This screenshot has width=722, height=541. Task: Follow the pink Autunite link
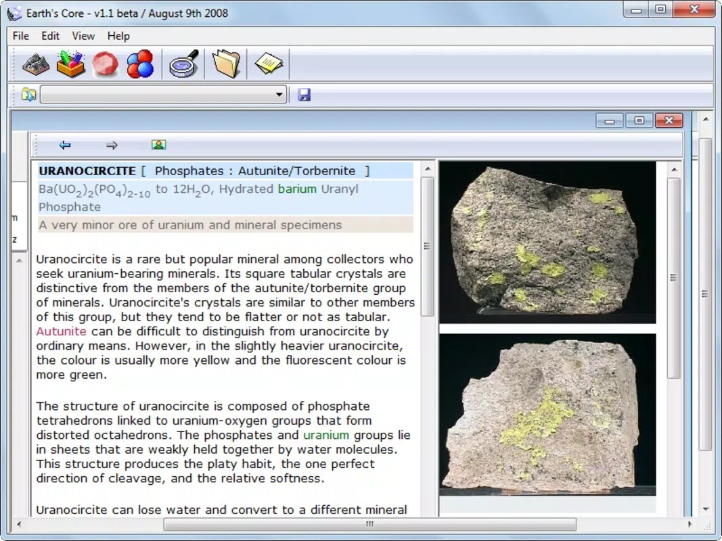click(62, 331)
